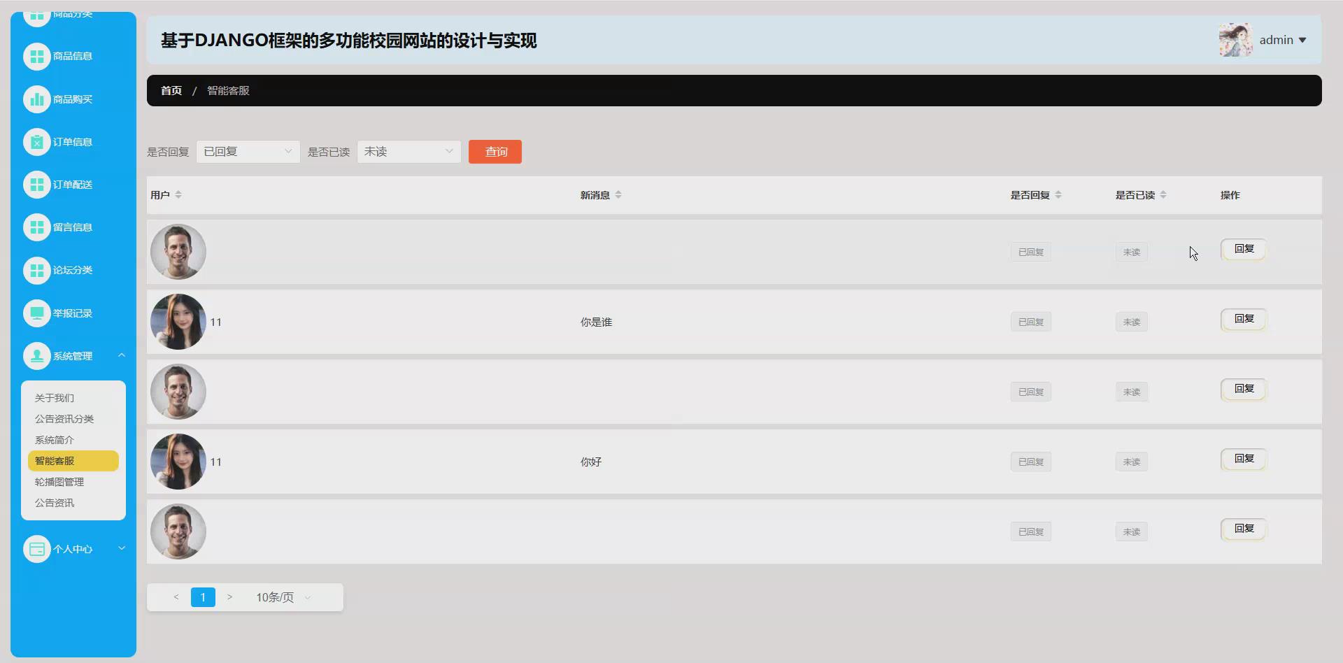Open the 订单配送 sidebar icon
The height and width of the screenshot is (663, 1343).
37,185
